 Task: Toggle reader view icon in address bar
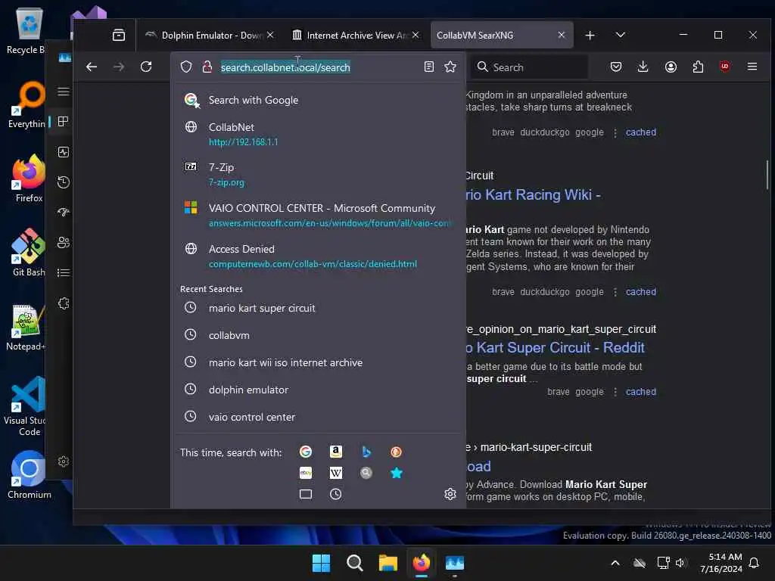pos(429,67)
